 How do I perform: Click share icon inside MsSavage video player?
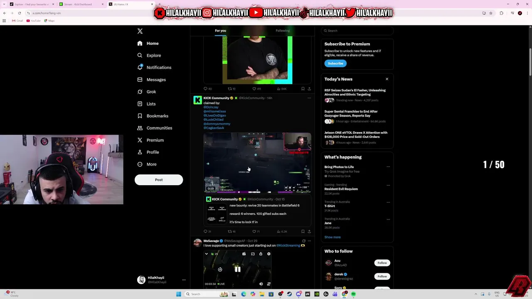tap(261, 254)
